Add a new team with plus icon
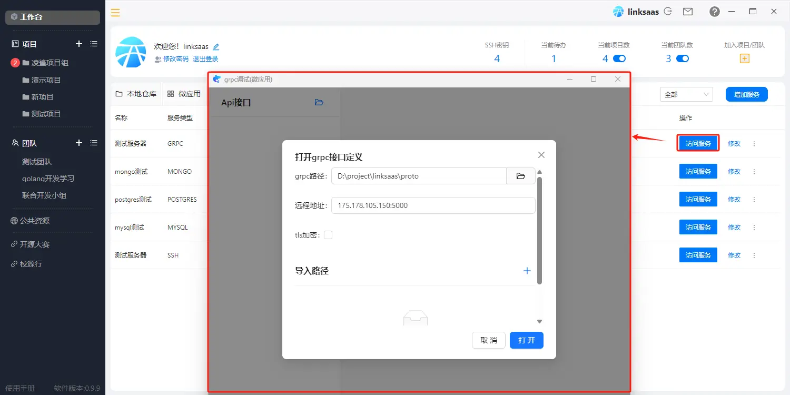The image size is (790, 395). [79, 143]
